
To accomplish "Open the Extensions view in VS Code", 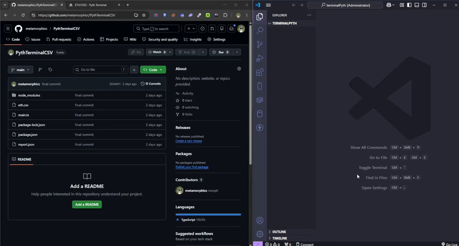I will (260, 72).
